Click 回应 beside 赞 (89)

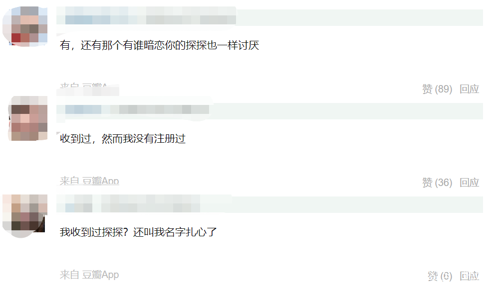(x=469, y=89)
